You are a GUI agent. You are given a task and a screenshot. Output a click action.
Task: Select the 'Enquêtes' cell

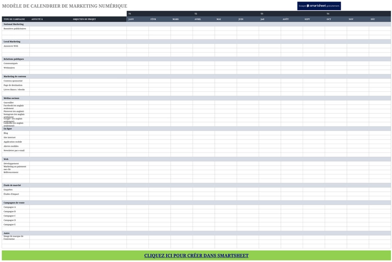(x=16, y=189)
